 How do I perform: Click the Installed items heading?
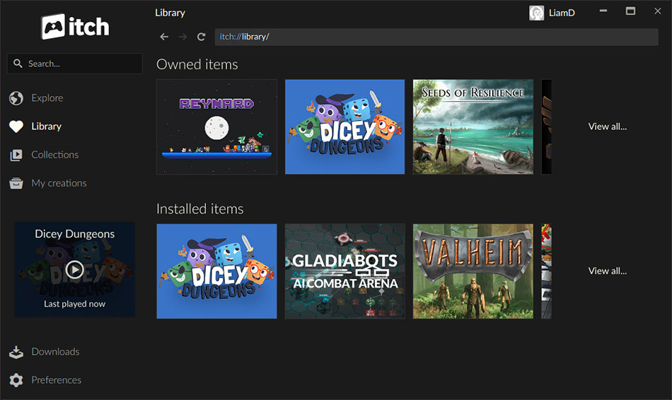point(199,208)
